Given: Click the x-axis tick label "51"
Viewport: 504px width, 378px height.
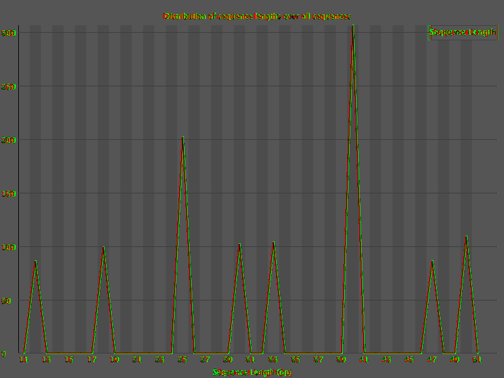Looking at the screenshot, I should pyautogui.click(x=477, y=359).
